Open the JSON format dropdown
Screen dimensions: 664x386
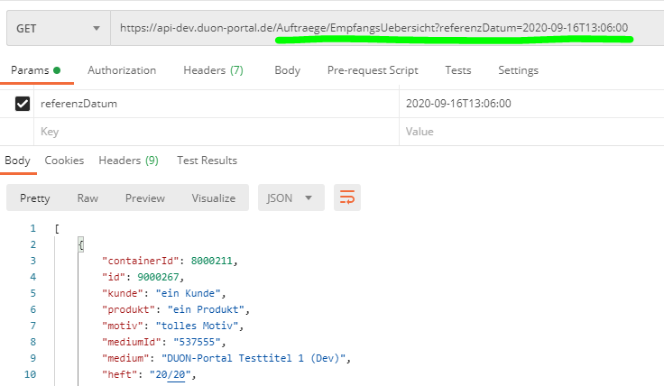tap(290, 198)
